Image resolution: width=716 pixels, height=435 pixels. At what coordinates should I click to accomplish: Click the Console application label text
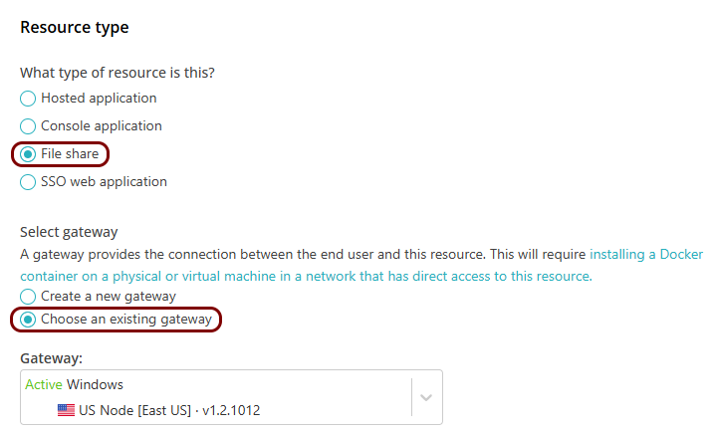click(102, 126)
